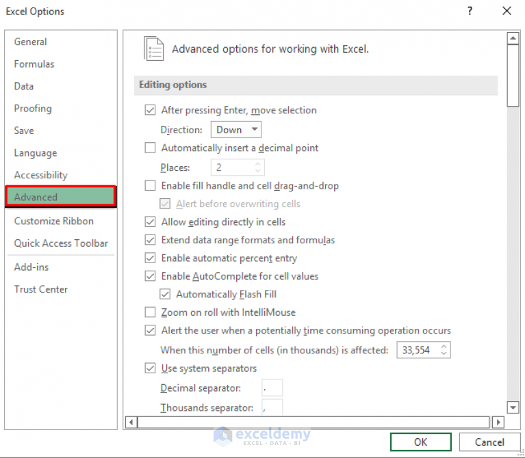
Task: Increase Places value with up arrow
Action: (x=257, y=164)
